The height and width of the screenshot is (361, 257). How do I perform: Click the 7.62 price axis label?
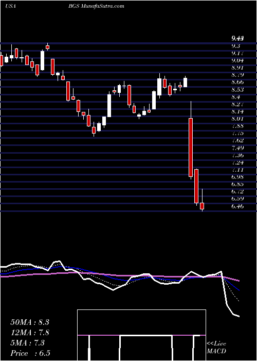pyautogui.click(x=238, y=140)
